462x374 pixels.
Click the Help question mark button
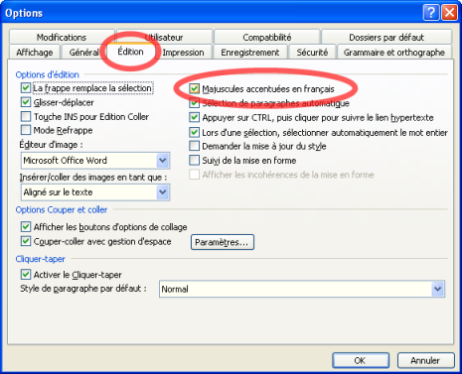[x=431, y=13]
